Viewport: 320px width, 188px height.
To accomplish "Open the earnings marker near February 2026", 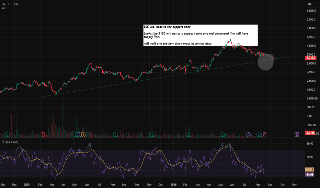I will [189, 135].
